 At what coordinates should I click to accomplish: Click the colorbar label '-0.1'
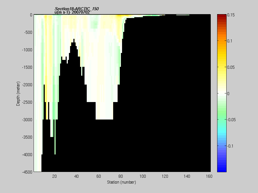coord(230,146)
